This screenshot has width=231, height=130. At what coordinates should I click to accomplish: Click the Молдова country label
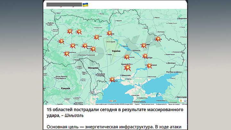(93, 68)
